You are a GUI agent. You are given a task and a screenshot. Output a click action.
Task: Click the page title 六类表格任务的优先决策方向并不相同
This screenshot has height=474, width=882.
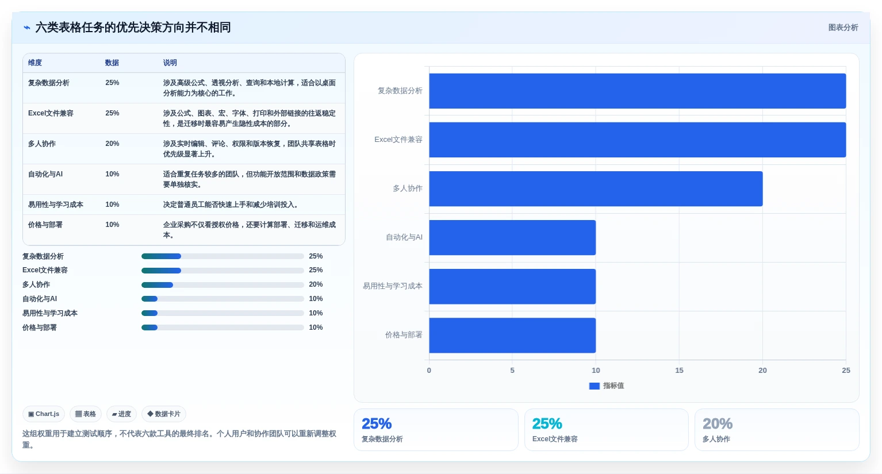coord(133,28)
